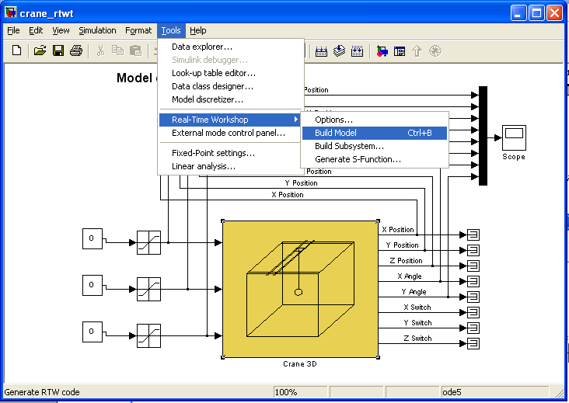Click the Crane 3D block label

pyautogui.click(x=300, y=364)
